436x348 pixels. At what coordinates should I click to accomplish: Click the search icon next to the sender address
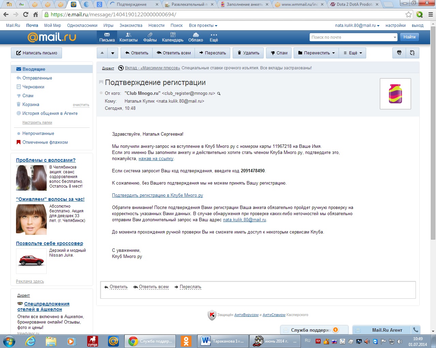coord(219,93)
